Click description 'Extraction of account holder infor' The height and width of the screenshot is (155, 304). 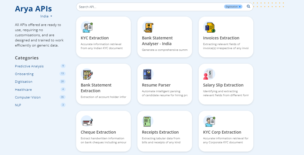[103, 97]
